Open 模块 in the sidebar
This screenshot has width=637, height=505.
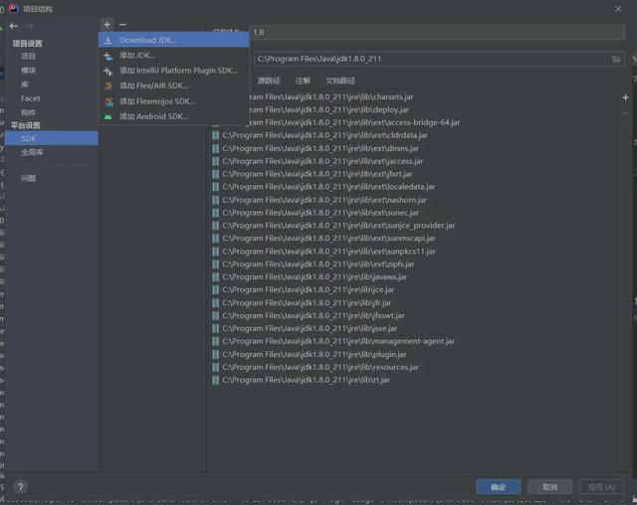pos(29,71)
